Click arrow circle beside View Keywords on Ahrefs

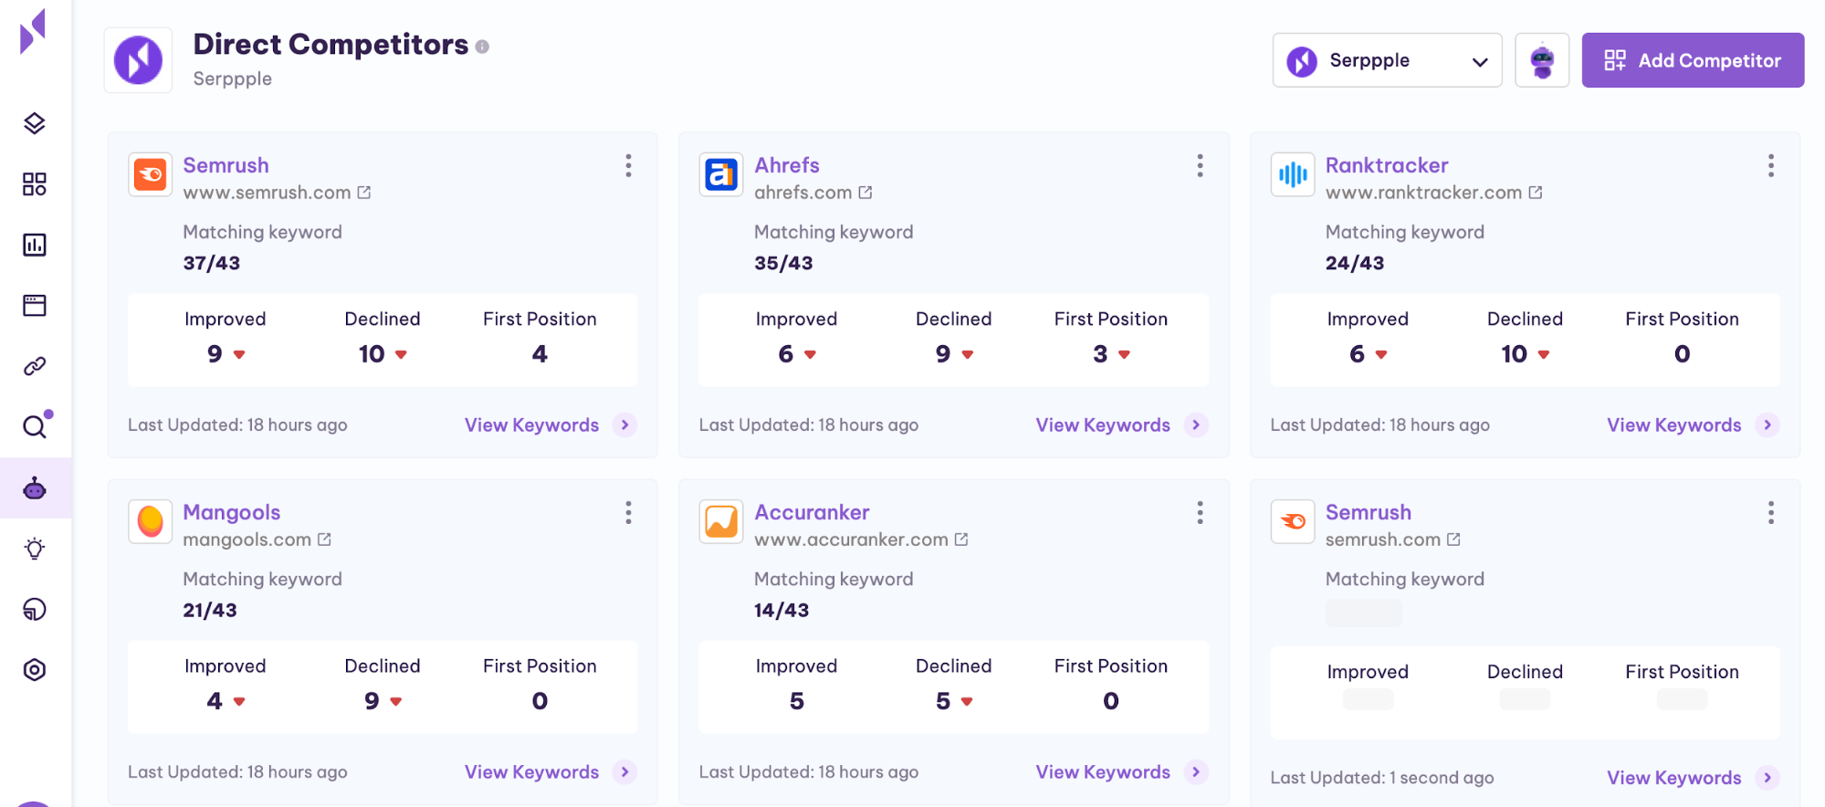point(1196,424)
